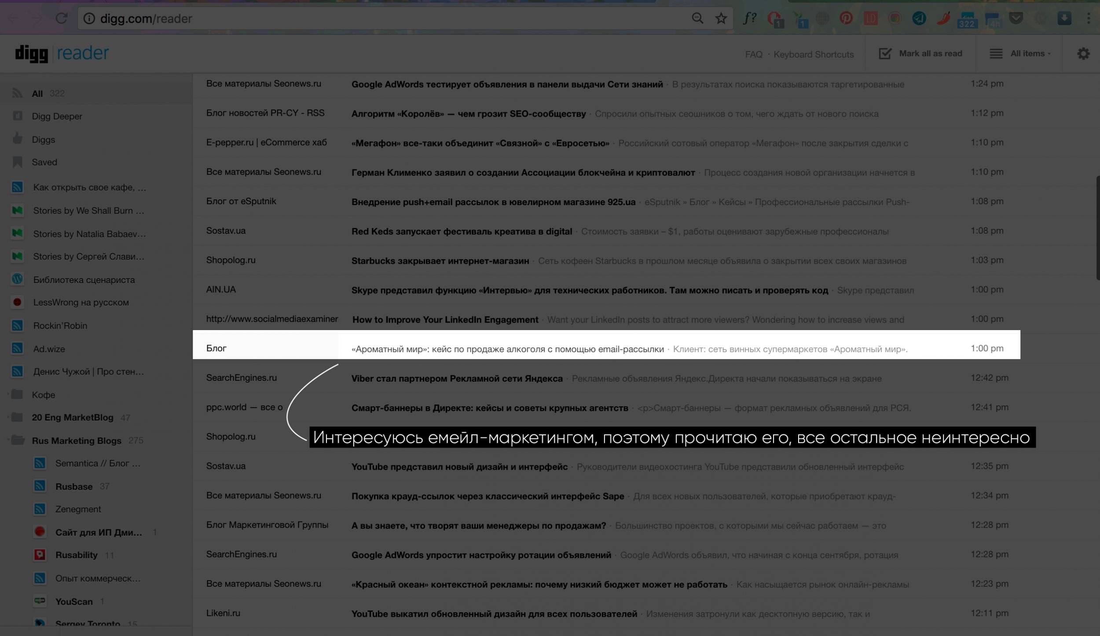The width and height of the screenshot is (1100, 636).
Task: Open the settings gear icon
Action: (x=1083, y=54)
